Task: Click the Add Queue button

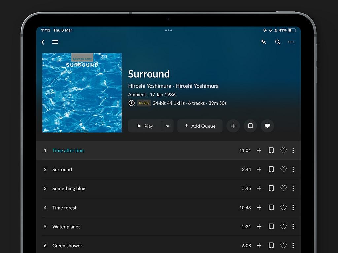Action: pos(200,126)
